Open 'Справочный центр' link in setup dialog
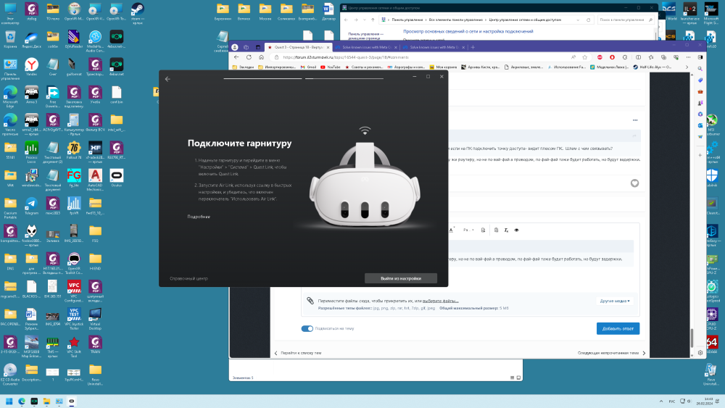 coord(188,278)
